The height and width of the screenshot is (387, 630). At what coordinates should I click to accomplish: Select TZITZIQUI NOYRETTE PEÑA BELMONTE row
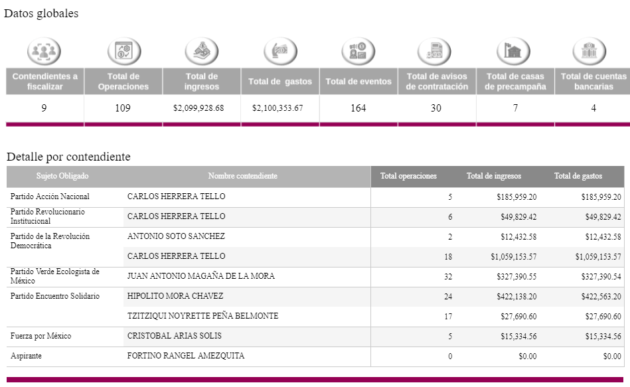pyautogui.click(x=202, y=316)
